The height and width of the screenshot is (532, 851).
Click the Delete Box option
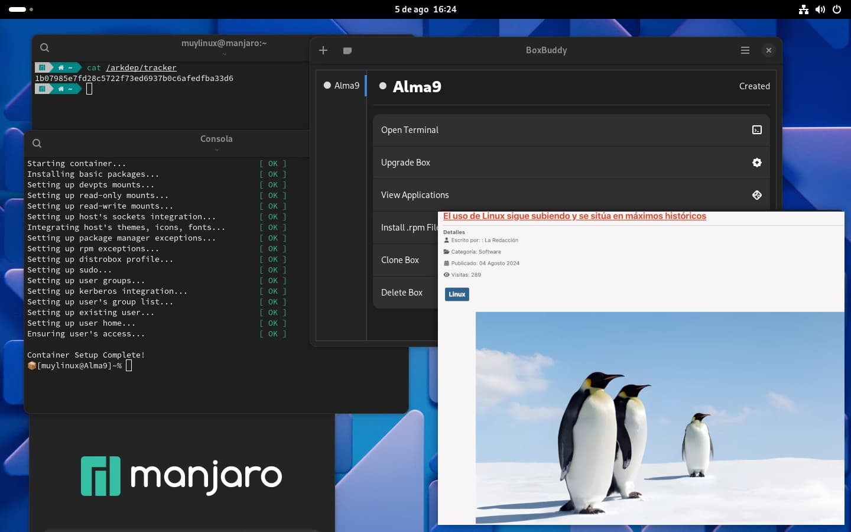402,293
